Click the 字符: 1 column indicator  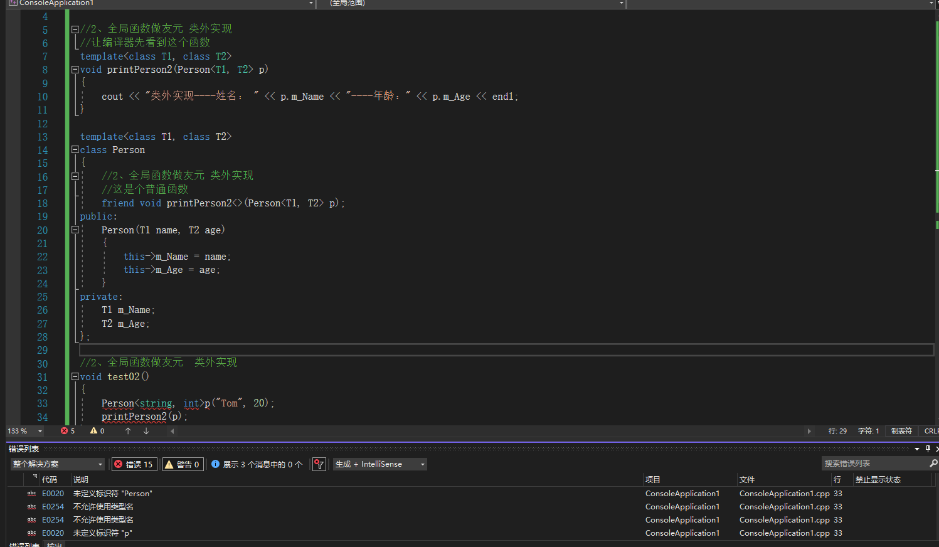click(868, 431)
